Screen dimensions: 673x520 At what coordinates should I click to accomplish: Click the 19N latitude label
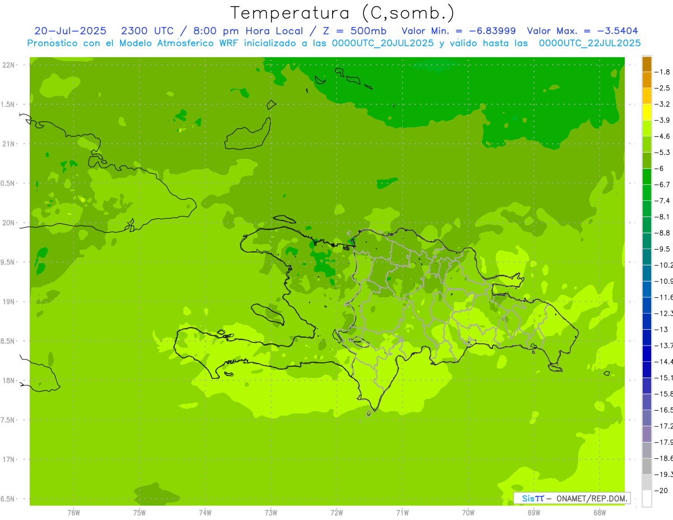(8, 302)
